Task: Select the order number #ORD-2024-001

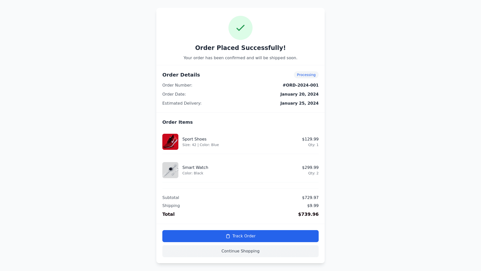Action: 301,85
